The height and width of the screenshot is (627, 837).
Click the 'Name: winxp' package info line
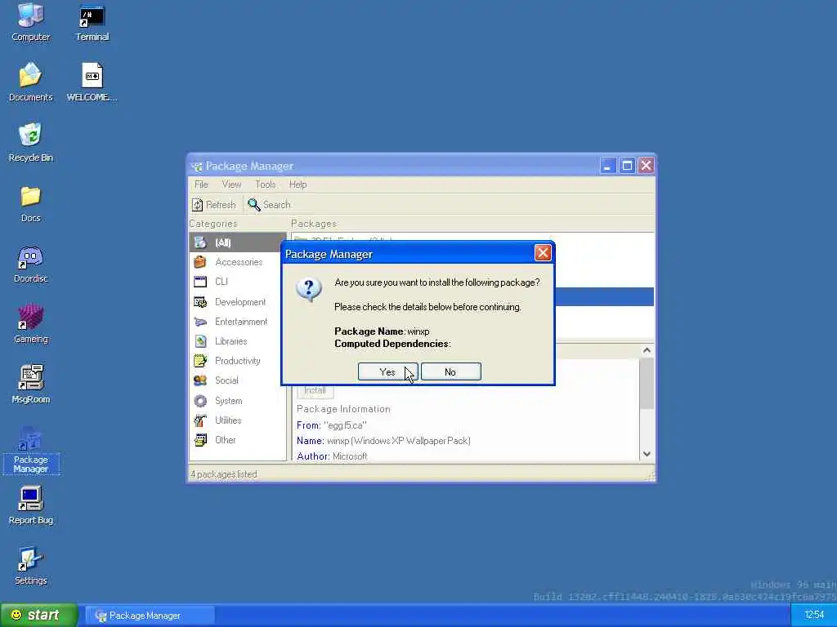point(383,440)
